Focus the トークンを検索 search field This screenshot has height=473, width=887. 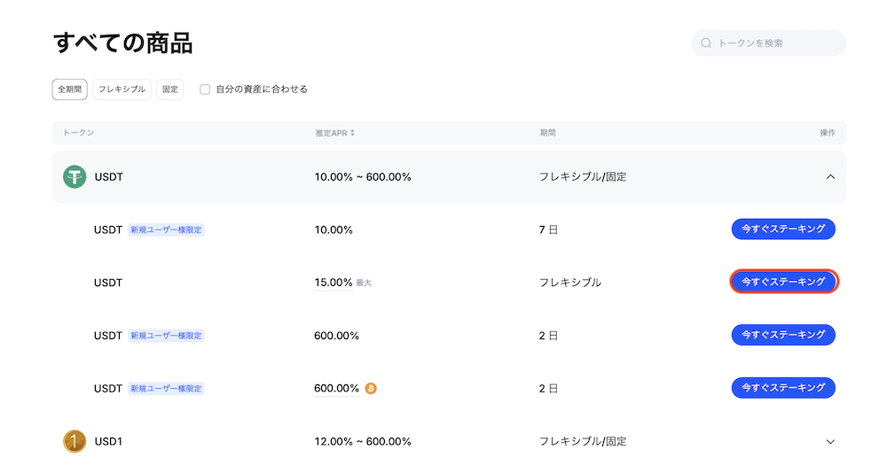[x=768, y=43]
